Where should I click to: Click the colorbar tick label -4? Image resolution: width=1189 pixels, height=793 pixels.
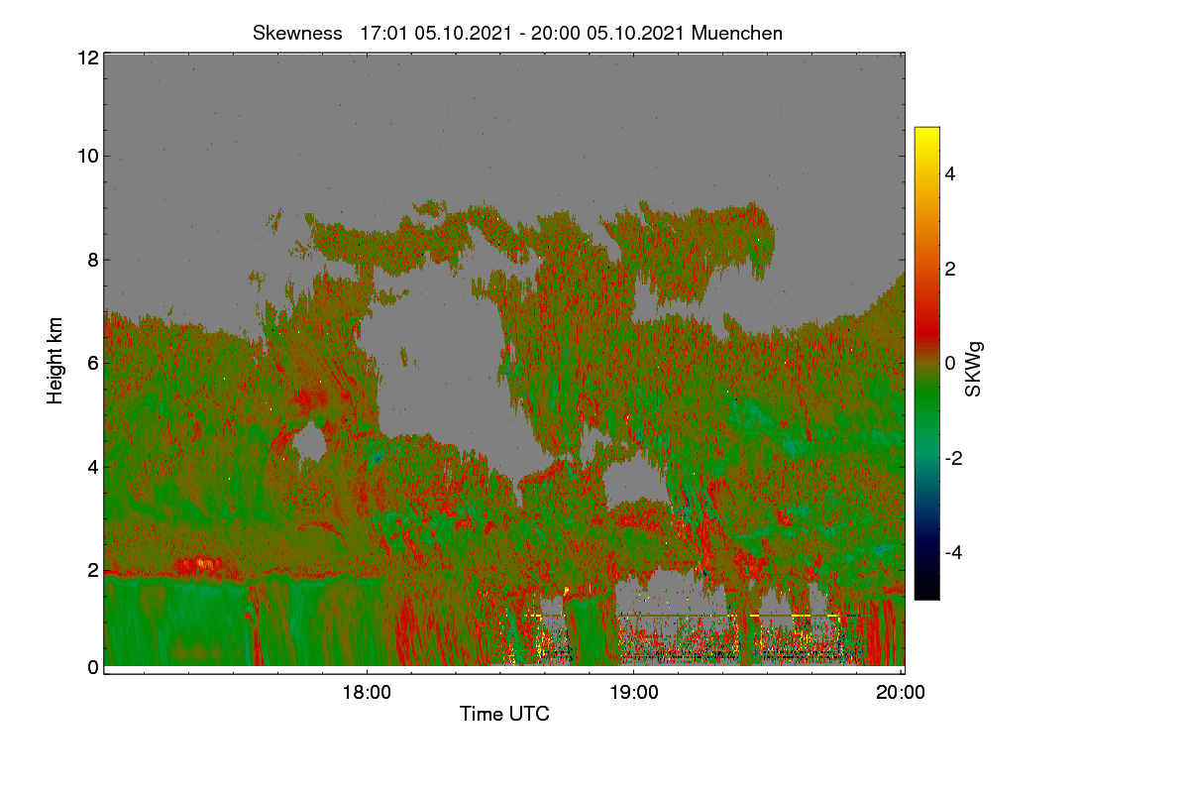tap(956, 553)
